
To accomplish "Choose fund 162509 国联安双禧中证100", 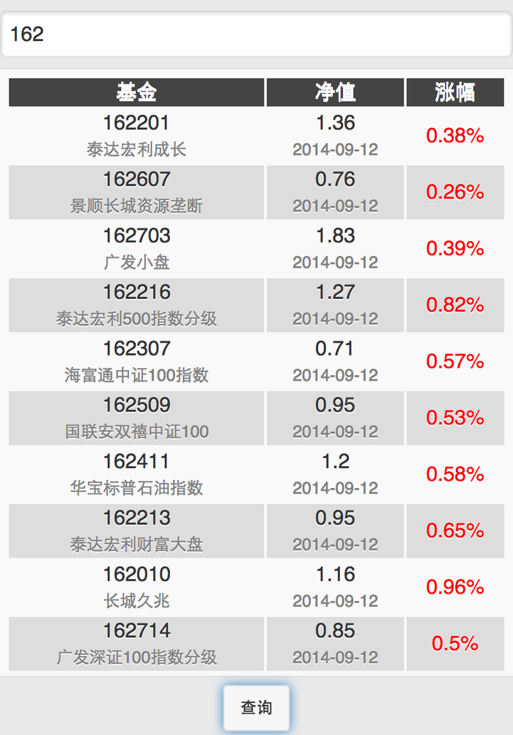I will [x=136, y=418].
